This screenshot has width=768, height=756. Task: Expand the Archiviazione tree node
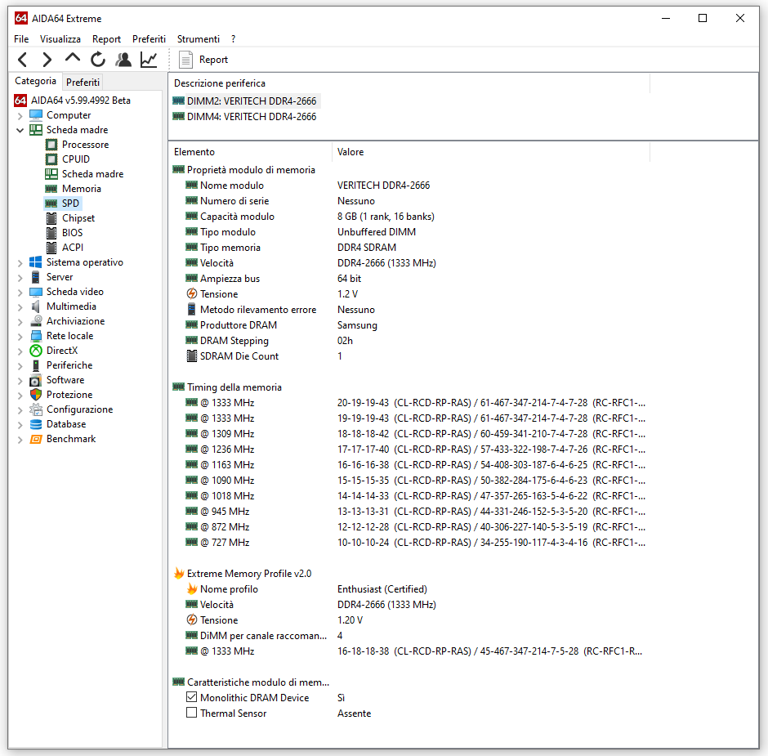(20, 322)
